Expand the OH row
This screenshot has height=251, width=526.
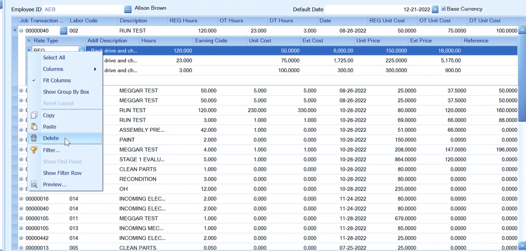pos(21,189)
